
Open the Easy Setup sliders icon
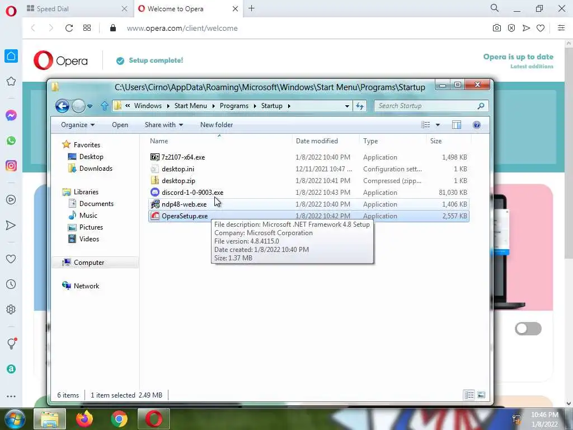coord(561,28)
